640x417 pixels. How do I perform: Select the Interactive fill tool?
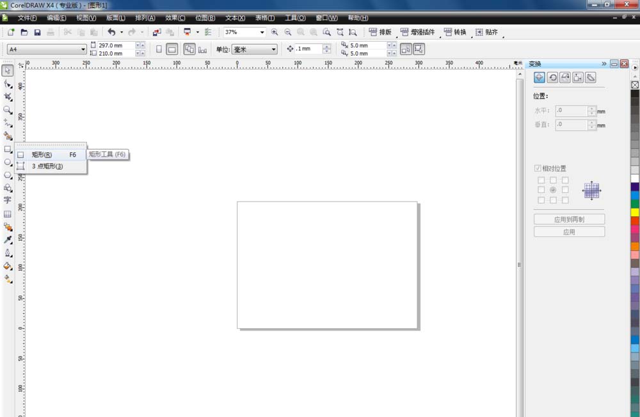[x=7, y=279]
